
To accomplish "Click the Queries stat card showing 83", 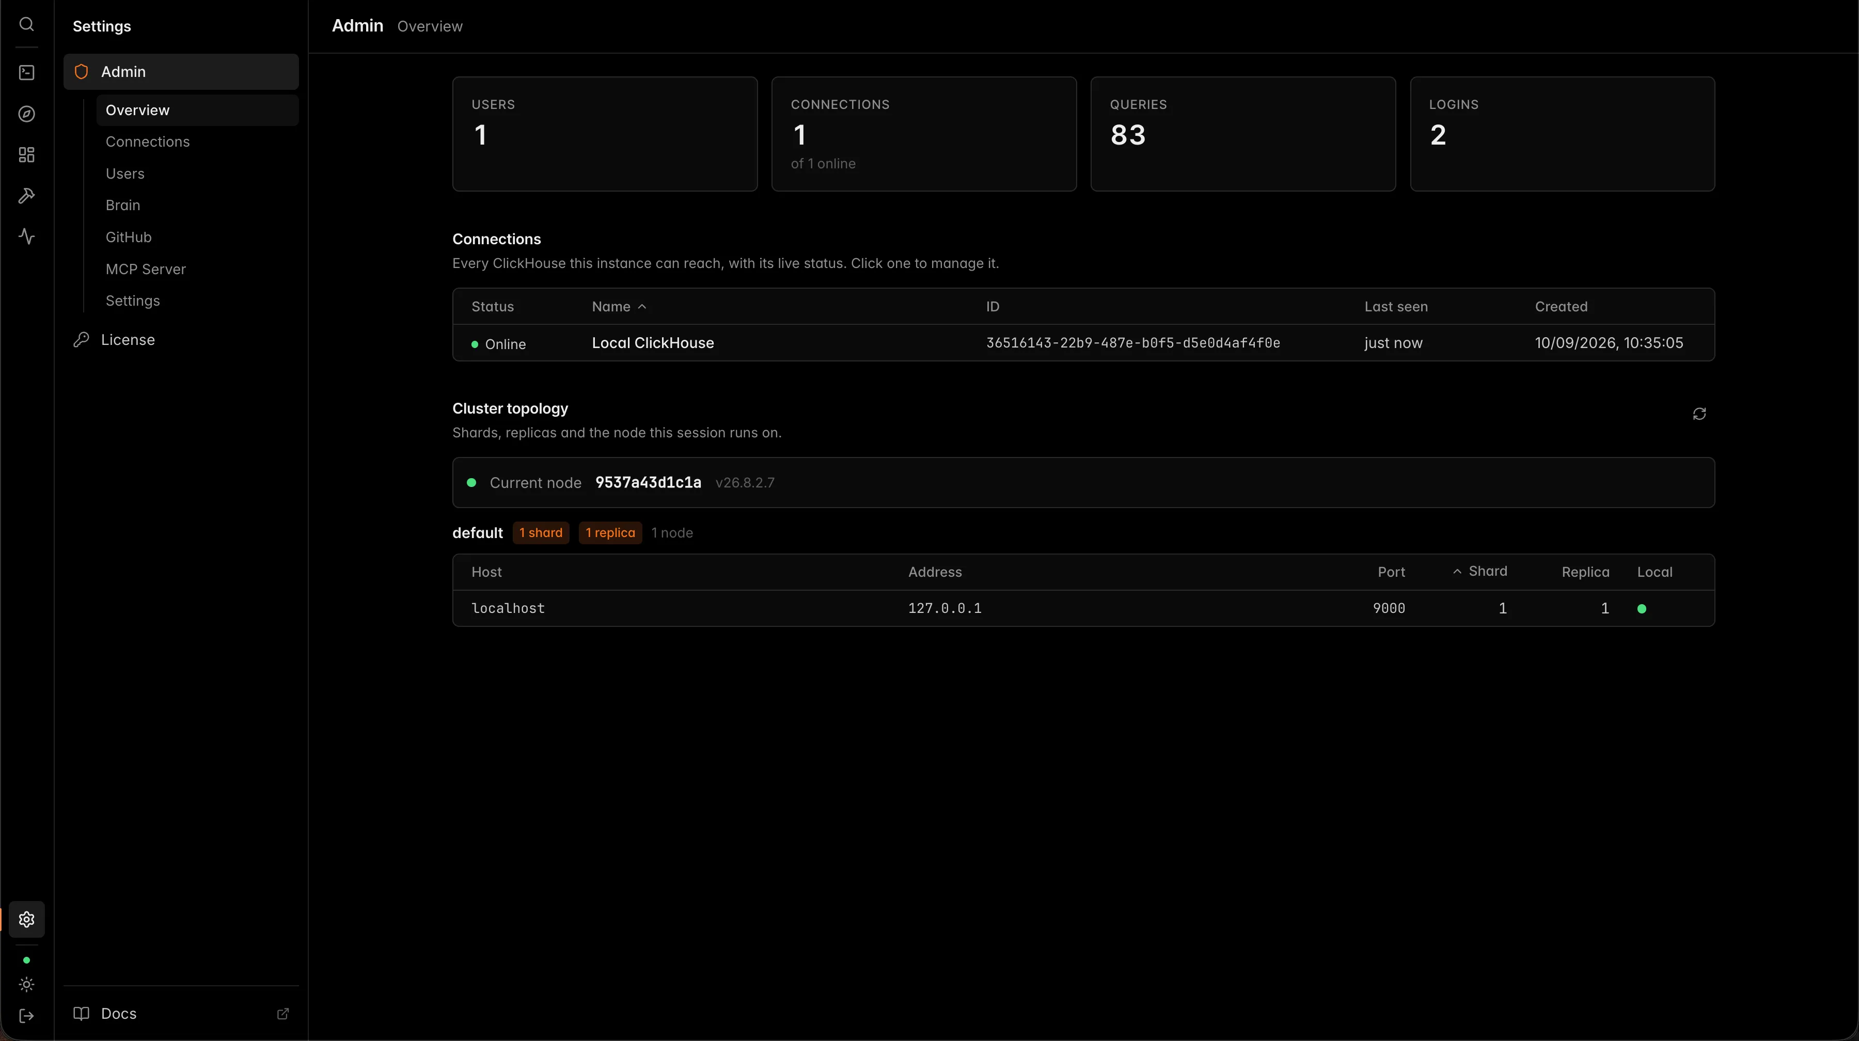I will [1243, 134].
